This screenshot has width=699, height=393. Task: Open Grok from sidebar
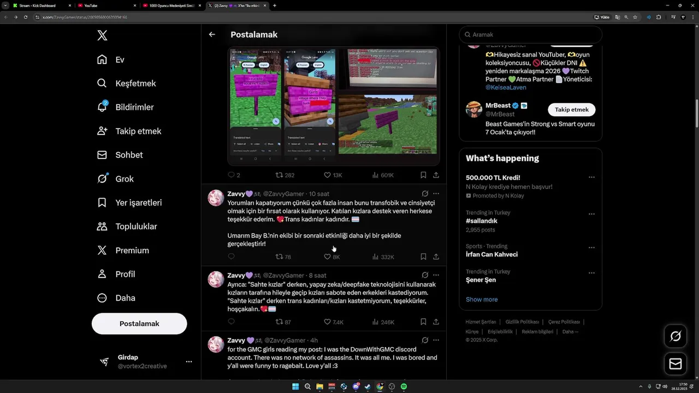tap(115, 178)
